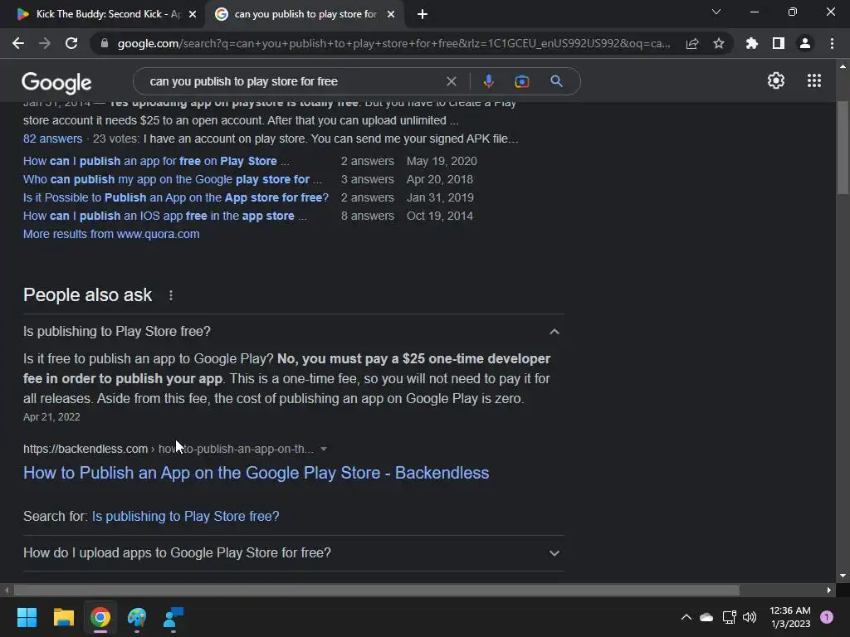Open the Extensions puzzle icon
The width and height of the screenshot is (850, 637).
click(752, 43)
